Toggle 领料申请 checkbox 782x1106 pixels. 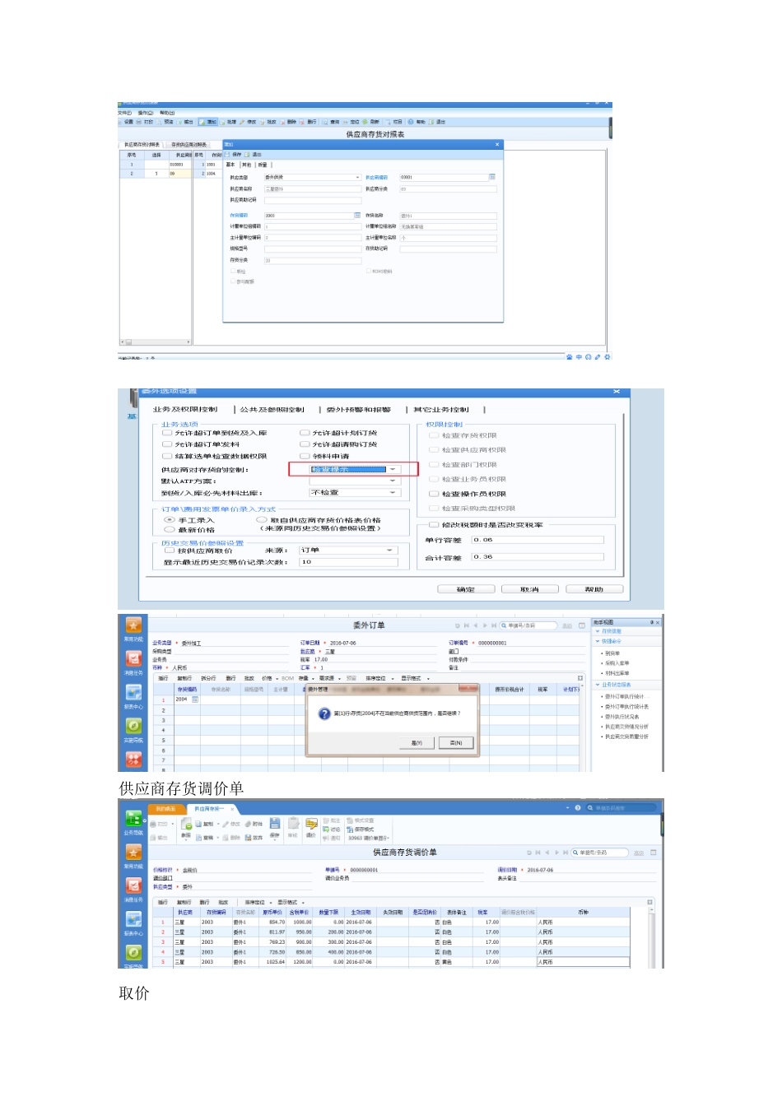point(305,456)
